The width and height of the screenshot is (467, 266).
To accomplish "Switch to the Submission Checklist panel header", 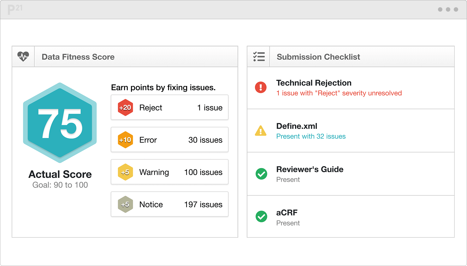I will [318, 57].
